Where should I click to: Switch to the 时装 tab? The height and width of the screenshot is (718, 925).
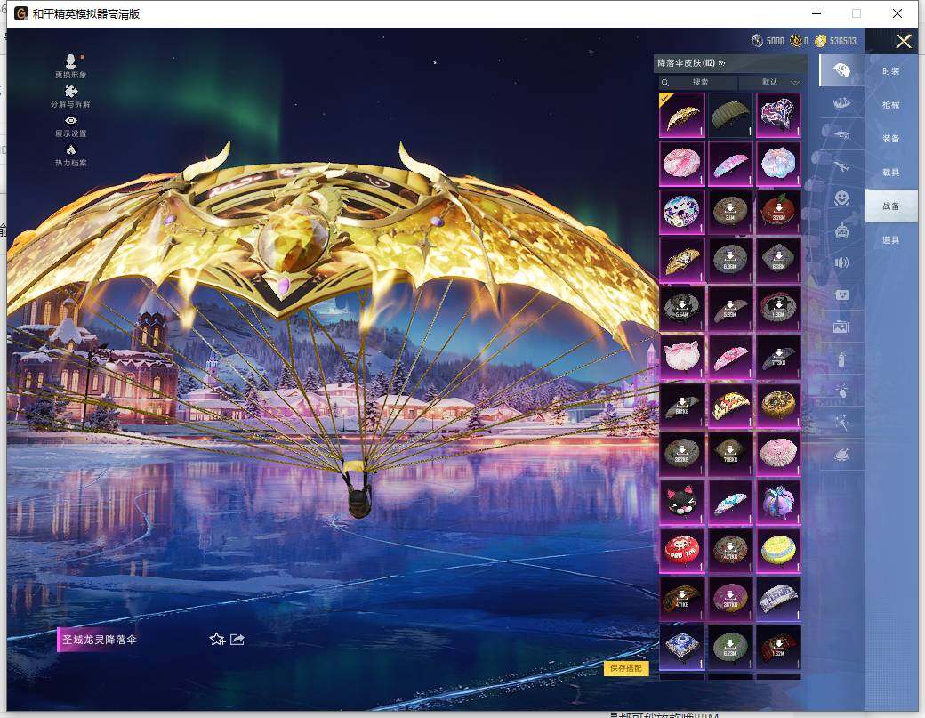pos(890,71)
